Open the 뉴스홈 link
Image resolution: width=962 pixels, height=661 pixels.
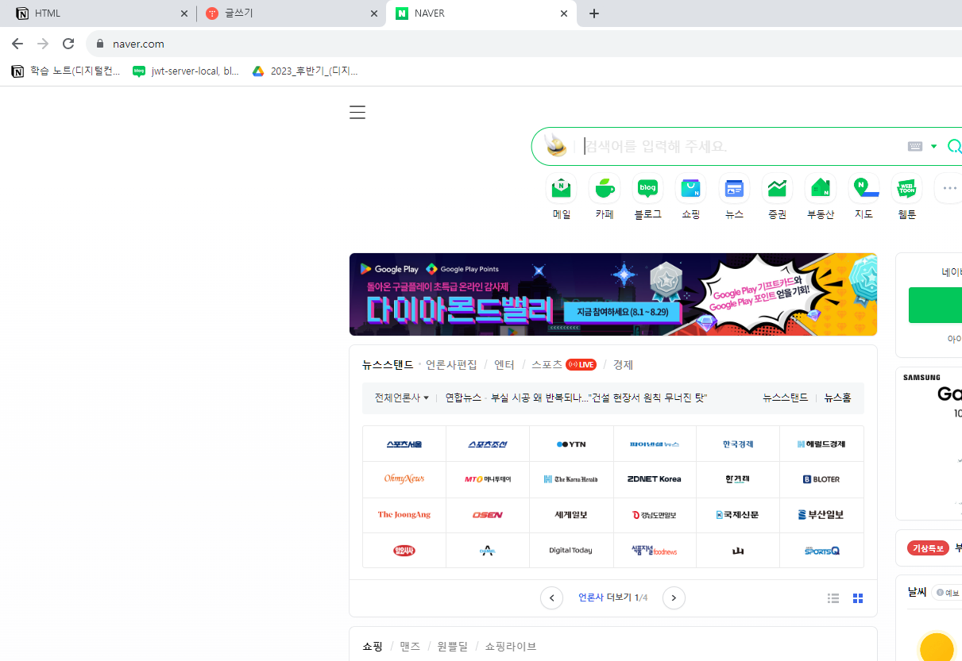pos(837,398)
